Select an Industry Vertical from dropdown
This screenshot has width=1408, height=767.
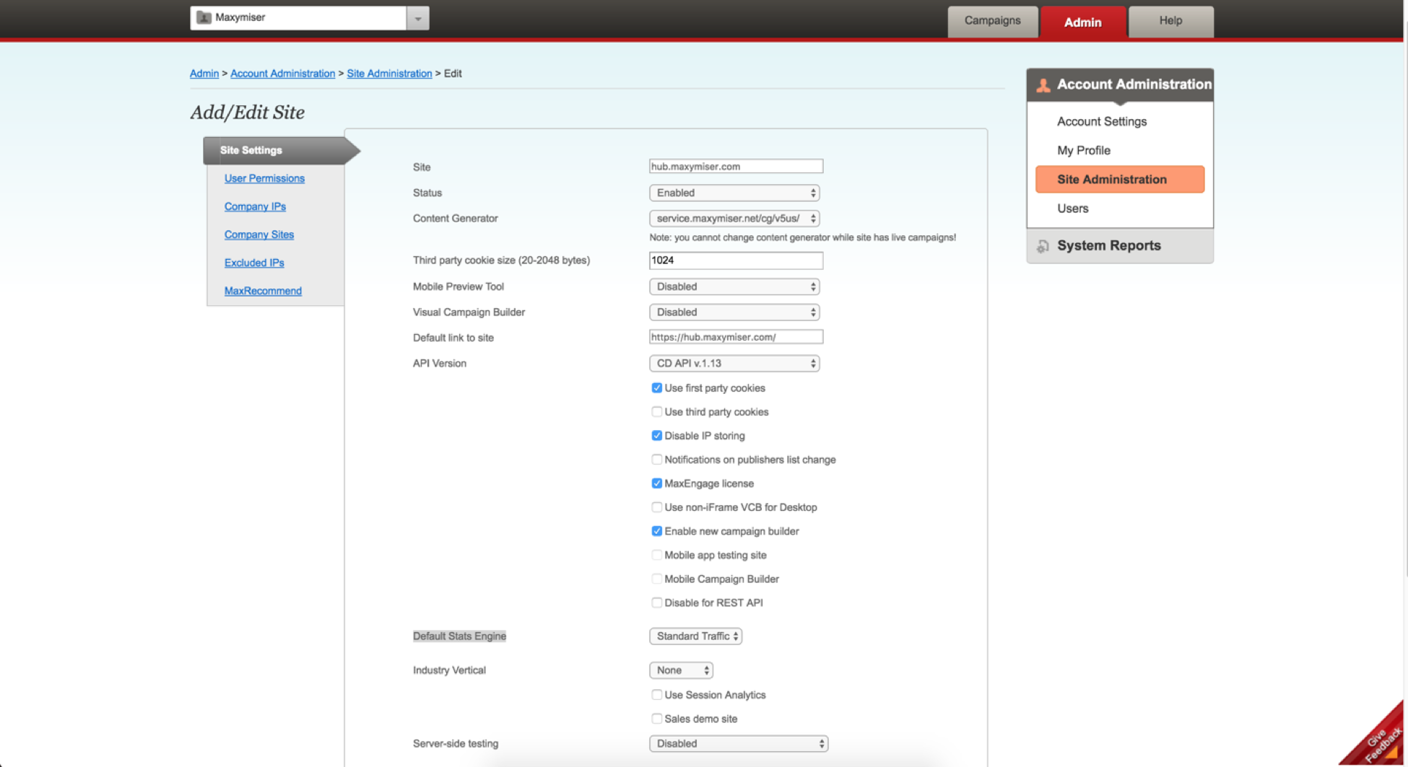[x=681, y=670]
